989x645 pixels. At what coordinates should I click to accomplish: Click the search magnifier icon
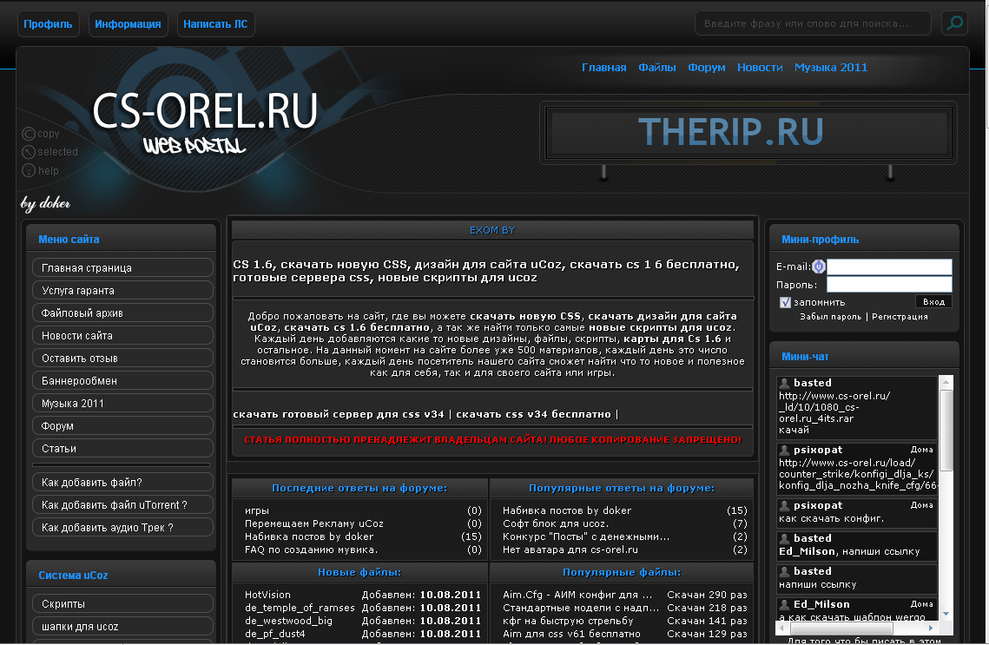pyautogui.click(x=954, y=23)
